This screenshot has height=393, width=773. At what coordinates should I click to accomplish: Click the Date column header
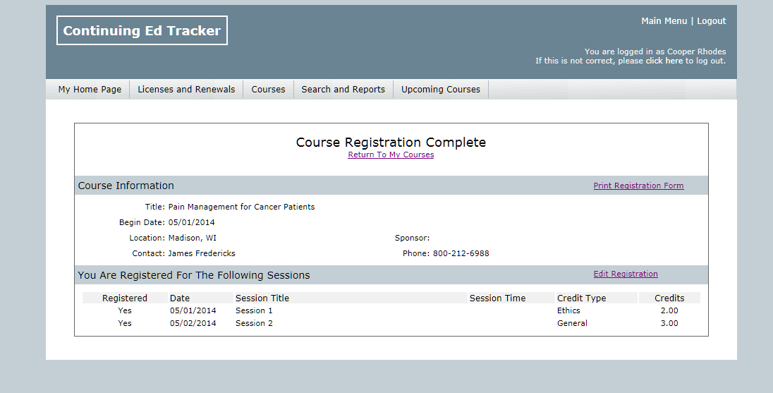pos(180,298)
